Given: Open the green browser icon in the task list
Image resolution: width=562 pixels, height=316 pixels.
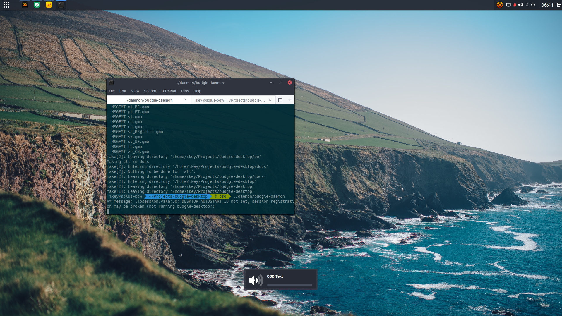Looking at the screenshot, I should tap(37, 5).
